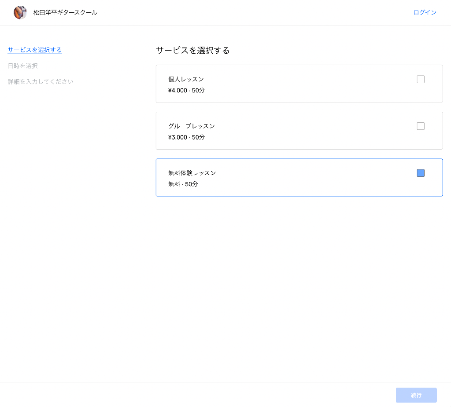Check the 個人レッスン checkbox
The width and height of the screenshot is (451, 407).
coord(421,79)
